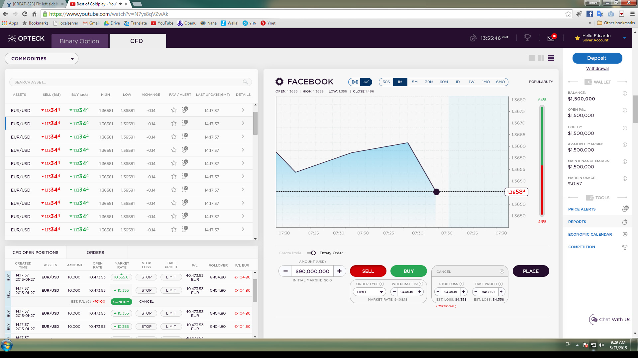
Task: Click the search magnifier in asset search
Action: coord(245,82)
